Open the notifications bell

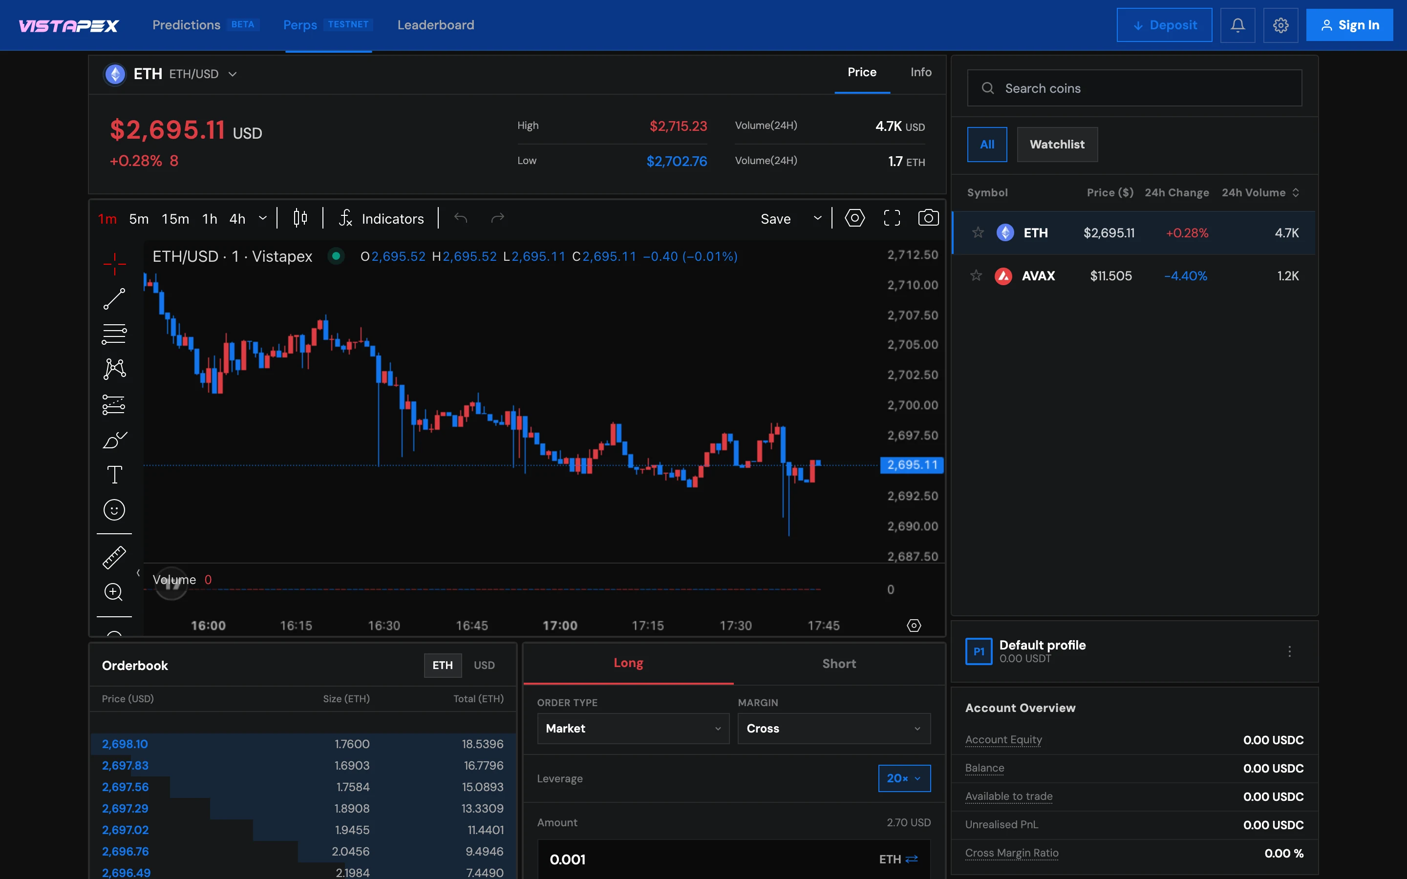(x=1238, y=25)
